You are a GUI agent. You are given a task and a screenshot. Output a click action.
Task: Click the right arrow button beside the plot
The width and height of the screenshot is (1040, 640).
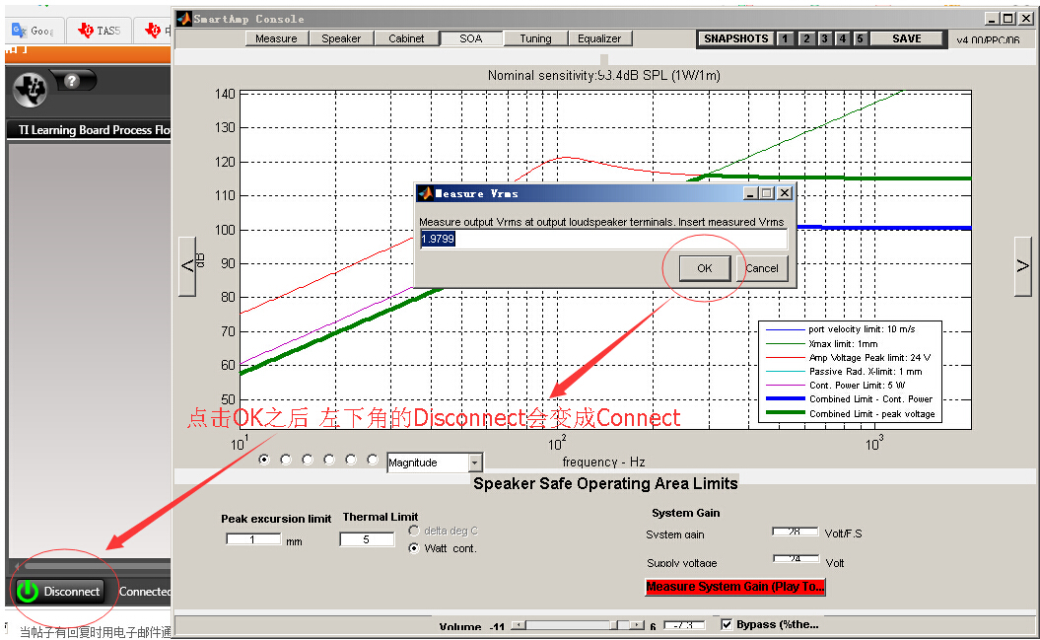pos(1023,266)
